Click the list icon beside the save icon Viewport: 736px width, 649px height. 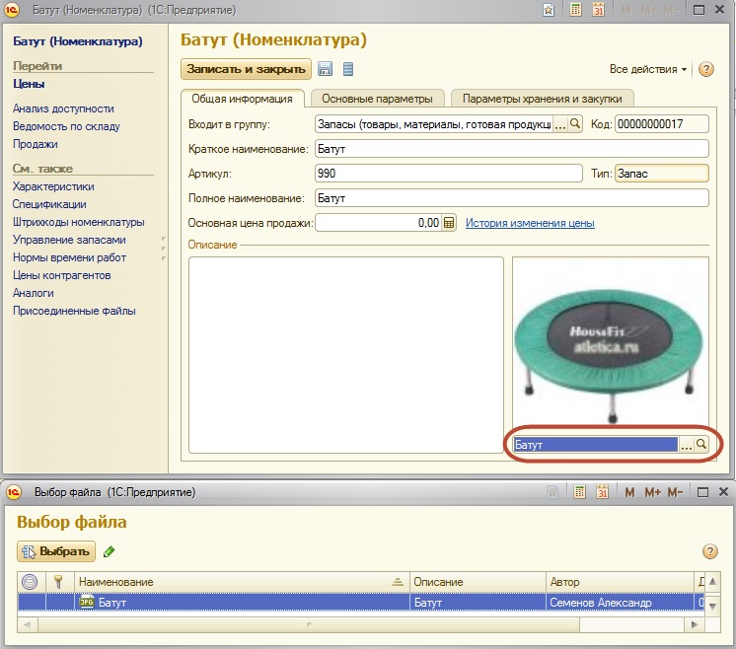coord(347,69)
